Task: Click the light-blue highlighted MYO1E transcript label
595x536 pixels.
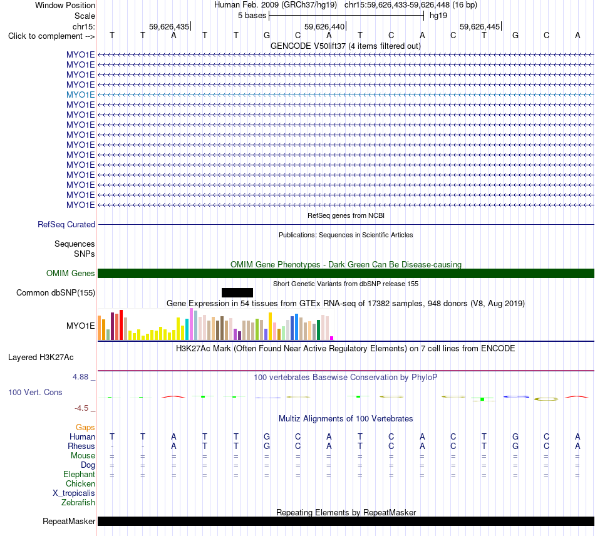Action: (80, 95)
